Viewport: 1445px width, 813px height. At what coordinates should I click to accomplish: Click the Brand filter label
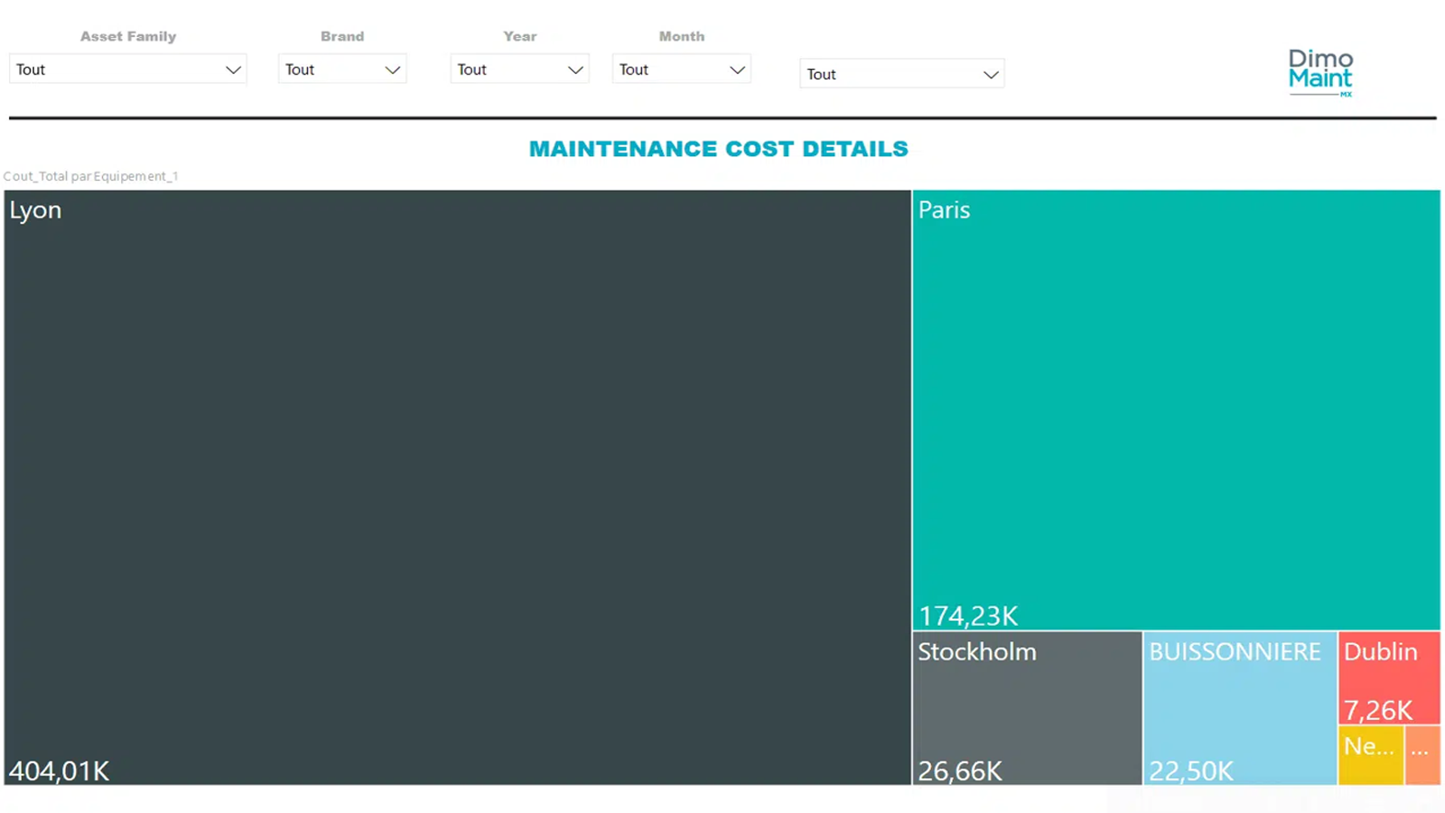pos(342,36)
